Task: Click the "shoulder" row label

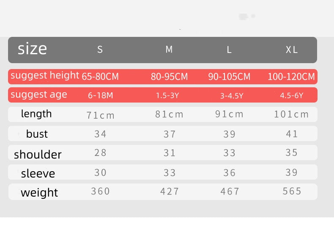Action: pyautogui.click(x=38, y=154)
